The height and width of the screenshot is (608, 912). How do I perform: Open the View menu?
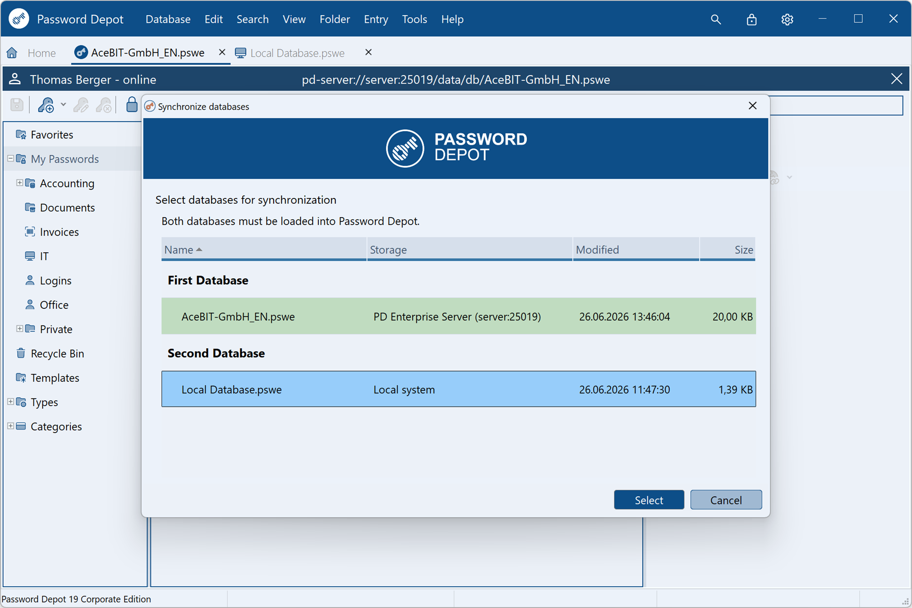(294, 19)
